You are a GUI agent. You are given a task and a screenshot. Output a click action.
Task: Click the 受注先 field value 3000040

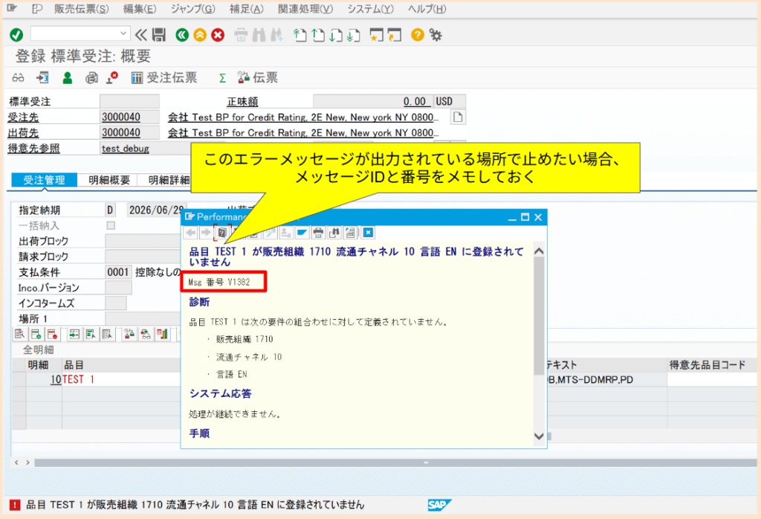point(129,117)
